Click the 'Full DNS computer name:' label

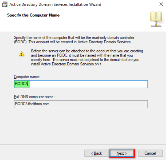pos(34,97)
